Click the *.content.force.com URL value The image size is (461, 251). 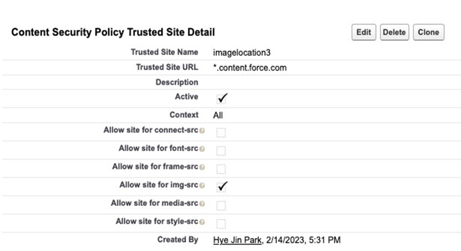coord(250,68)
